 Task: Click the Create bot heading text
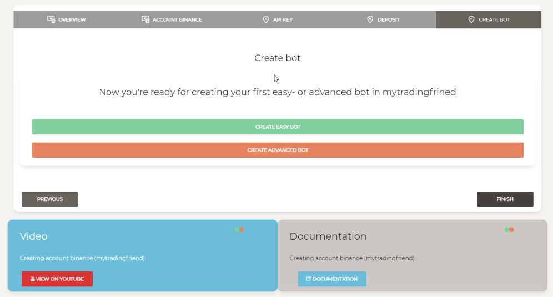click(278, 58)
